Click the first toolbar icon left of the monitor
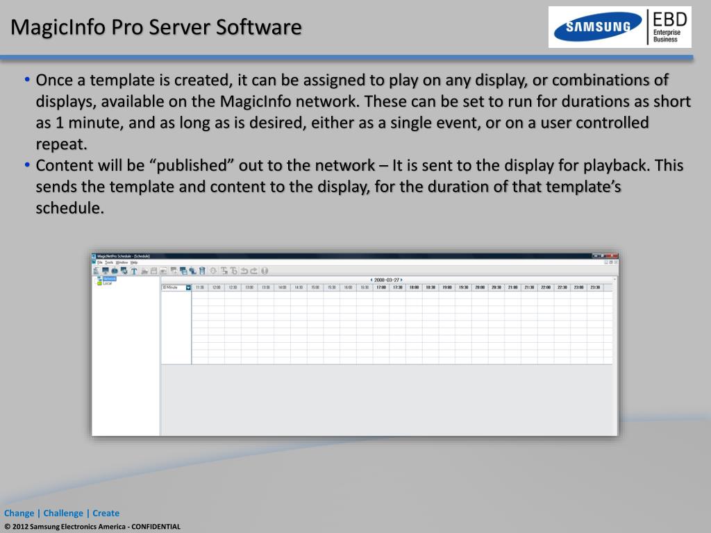The image size is (711, 533). [96, 271]
